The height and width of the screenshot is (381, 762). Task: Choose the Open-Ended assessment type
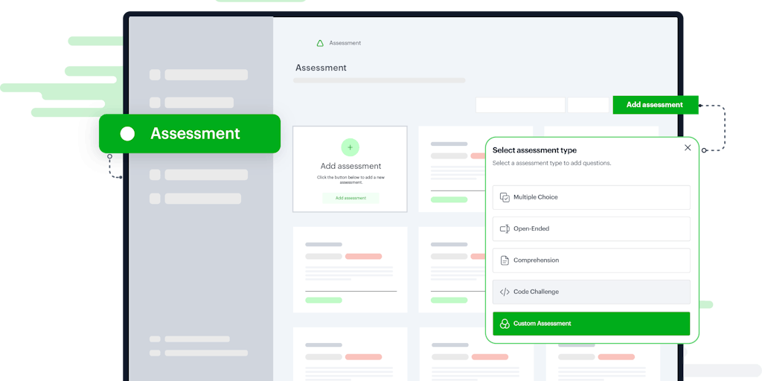coord(591,229)
